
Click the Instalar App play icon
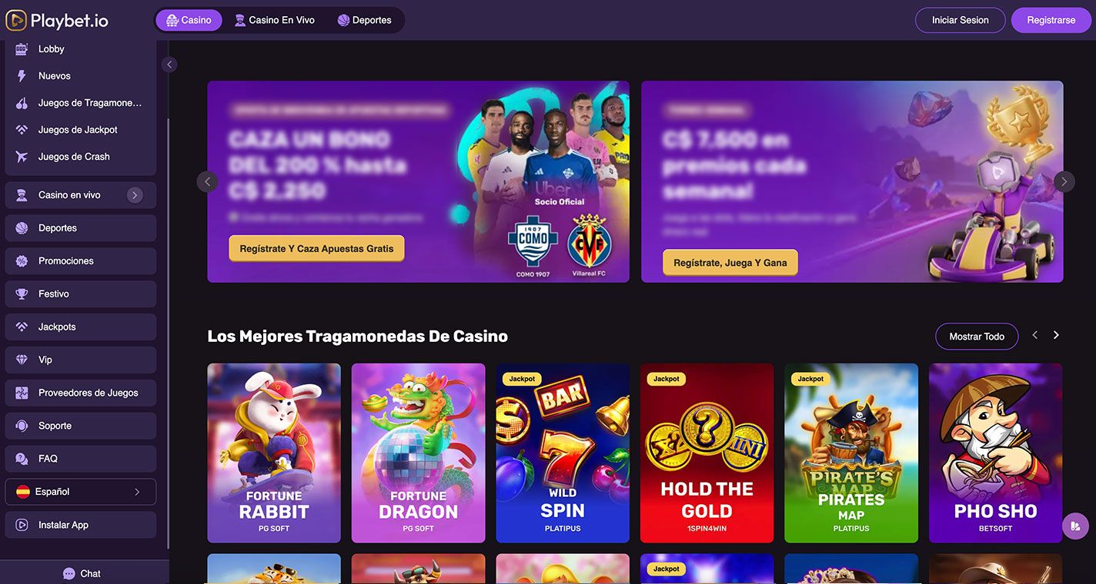coord(22,525)
